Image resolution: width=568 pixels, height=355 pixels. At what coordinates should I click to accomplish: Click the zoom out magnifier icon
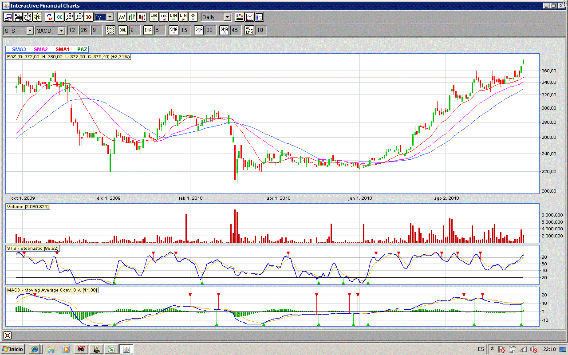(79, 17)
